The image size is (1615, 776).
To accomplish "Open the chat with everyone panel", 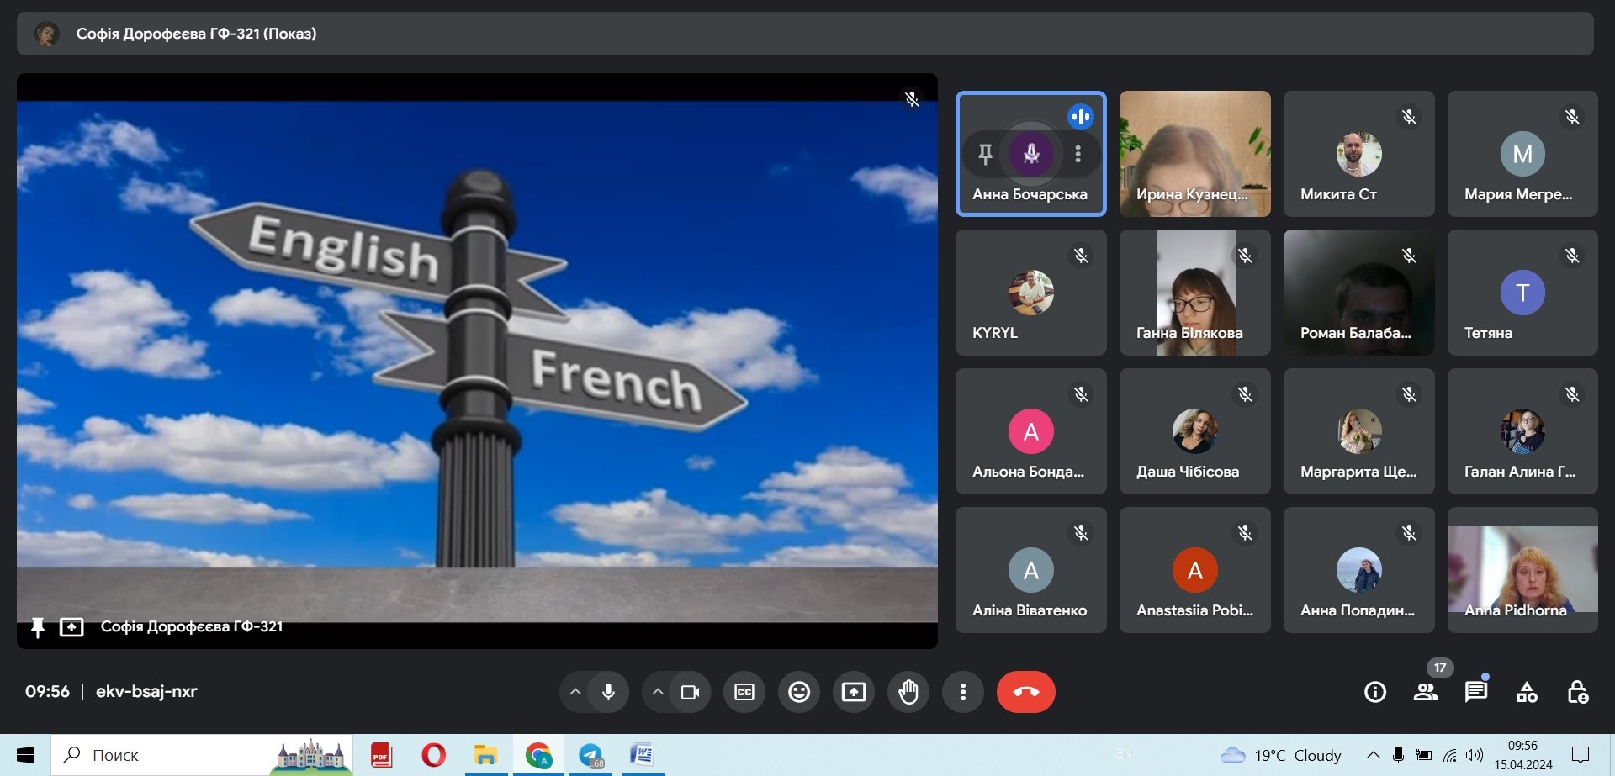I will coord(1476,692).
